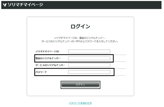
Task: Click the instruction line starting サービスのシリアルナンバーのいずれか
Action: [80, 41]
